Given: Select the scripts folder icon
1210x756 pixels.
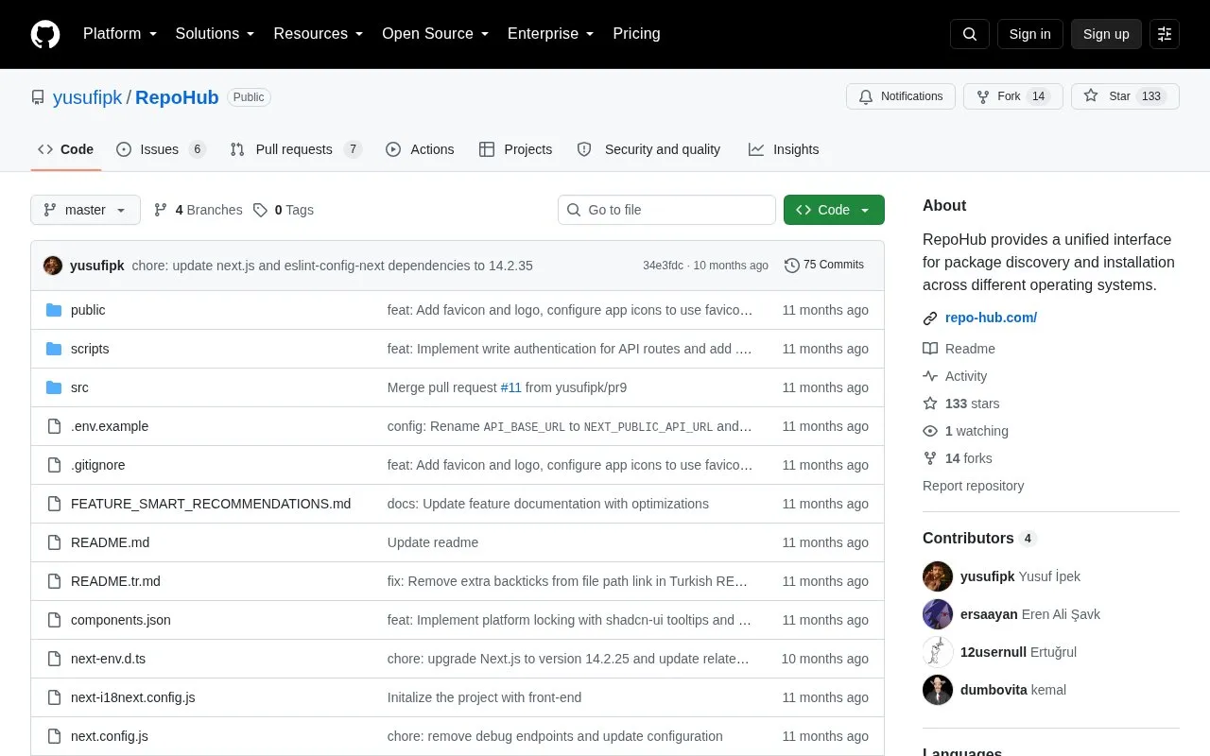Looking at the screenshot, I should point(54,349).
